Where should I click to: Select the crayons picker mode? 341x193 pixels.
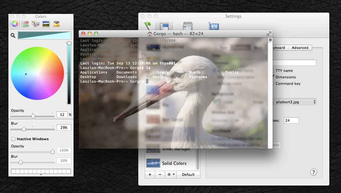coord(56,24)
